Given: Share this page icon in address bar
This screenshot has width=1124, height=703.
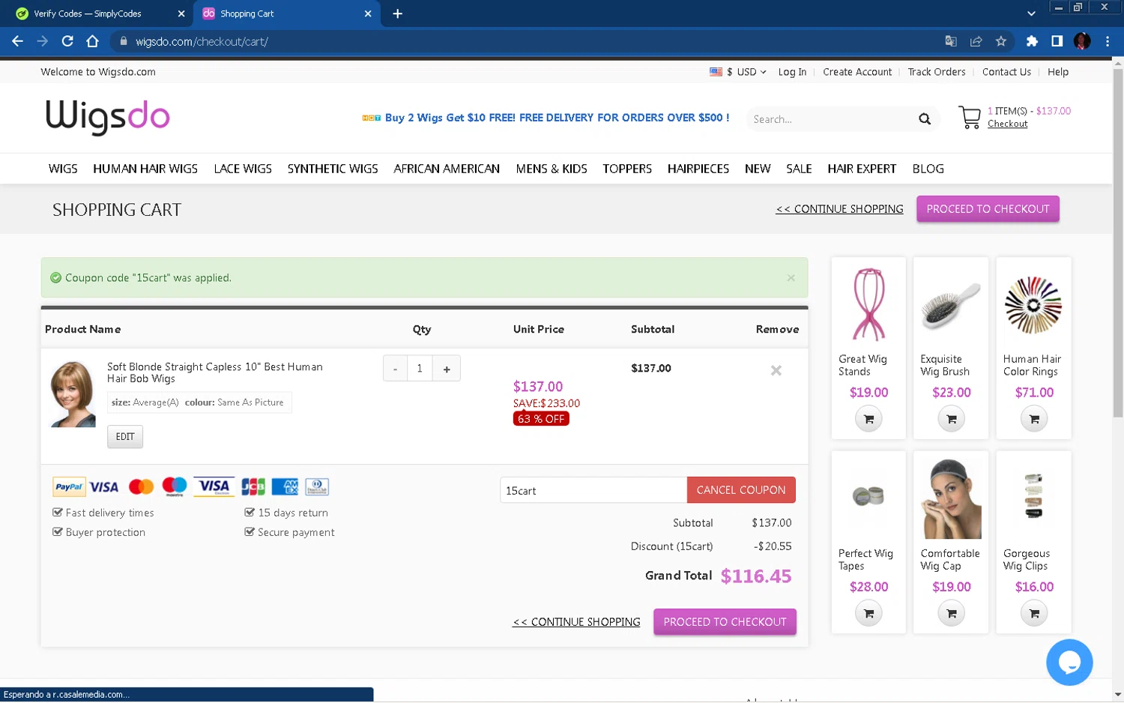Looking at the screenshot, I should 976,41.
